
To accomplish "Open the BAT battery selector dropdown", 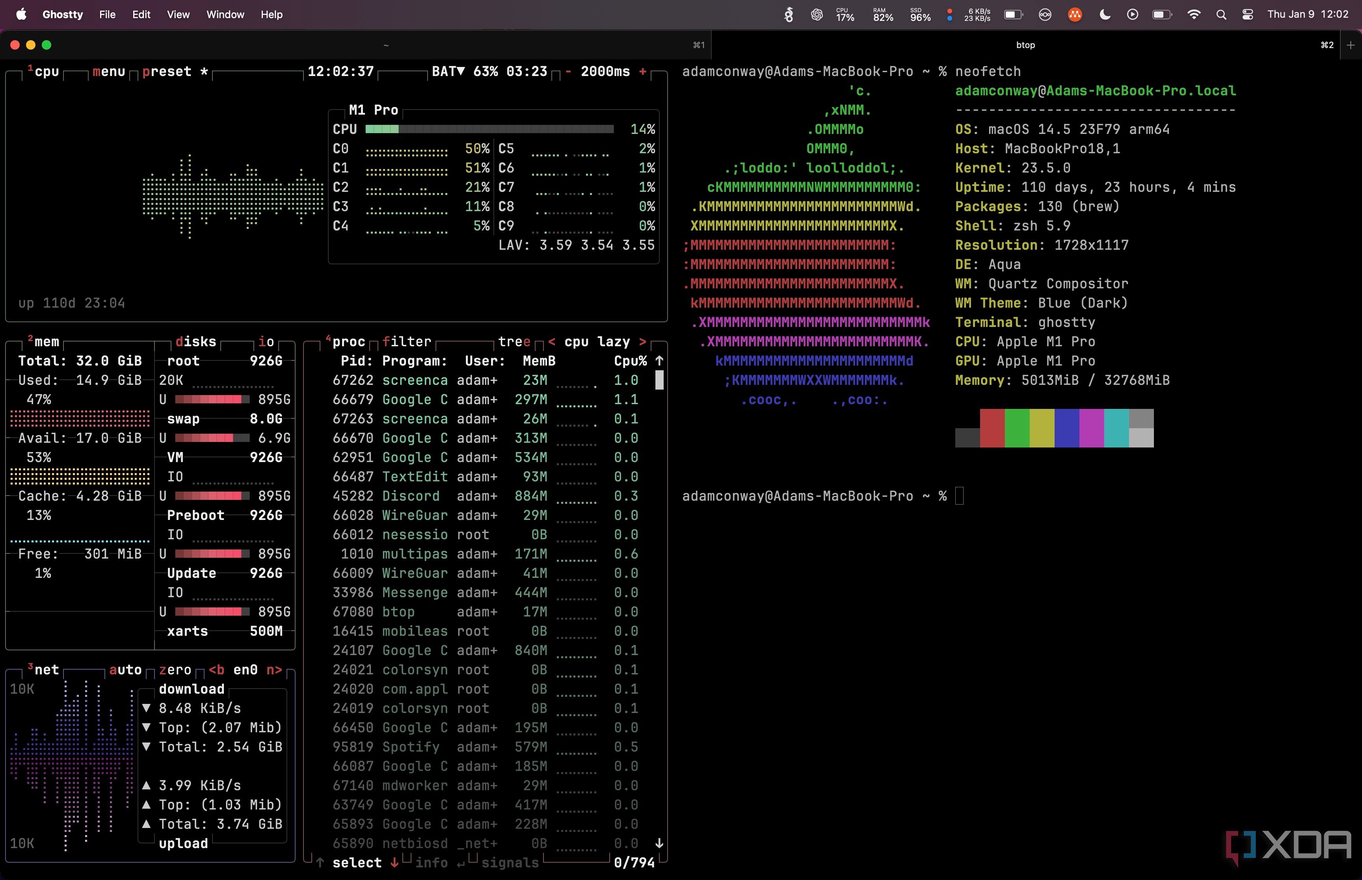I will coord(448,71).
